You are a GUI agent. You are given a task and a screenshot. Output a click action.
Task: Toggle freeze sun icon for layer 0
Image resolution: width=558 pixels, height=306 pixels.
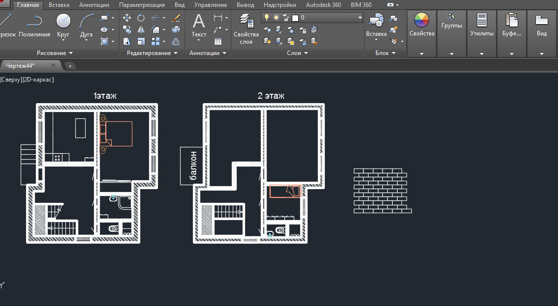(276, 17)
